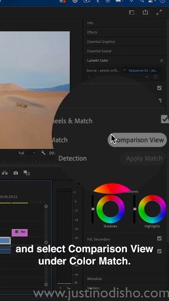The width and height of the screenshot is (169, 301).
Task: Open the Info panel tab
Action: pos(90,23)
